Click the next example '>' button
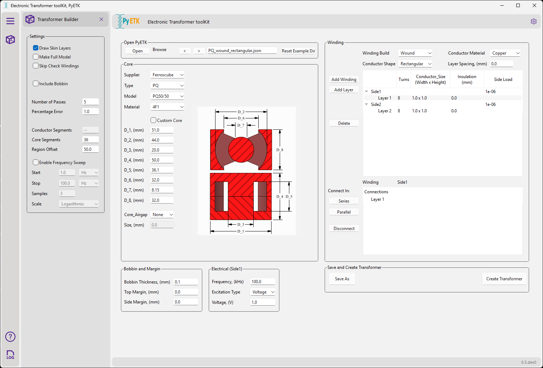This screenshot has height=368, width=543. (x=199, y=51)
